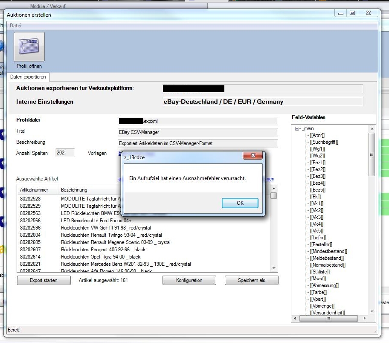Open Konfiguration settings
The image size is (389, 343).
tap(189, 280)
